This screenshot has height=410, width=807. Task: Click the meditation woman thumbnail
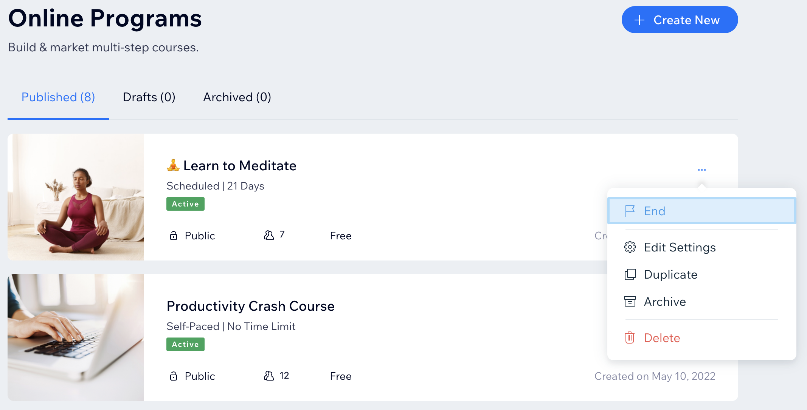[x=76, y=197]
